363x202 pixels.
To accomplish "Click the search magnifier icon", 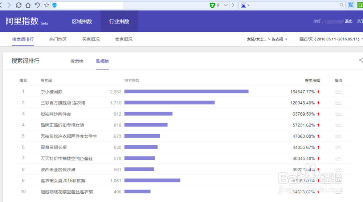I will (342, 5).
